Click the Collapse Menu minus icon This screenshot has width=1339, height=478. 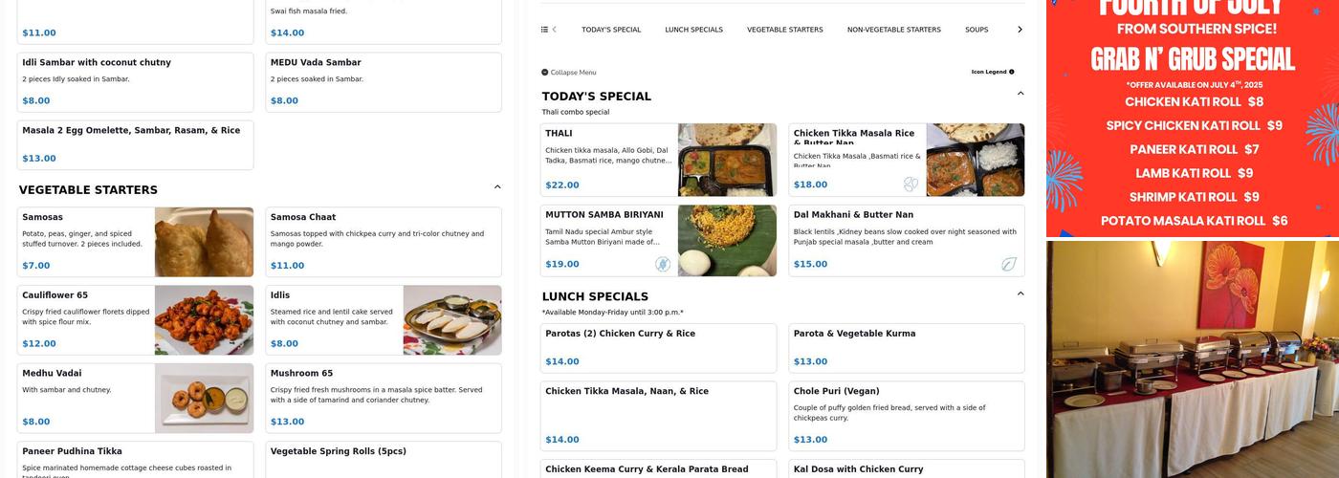tap(545, 73)
